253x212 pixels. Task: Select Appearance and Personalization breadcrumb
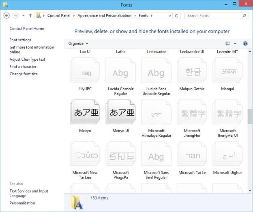pyautogui.click(x=104, y=16)
